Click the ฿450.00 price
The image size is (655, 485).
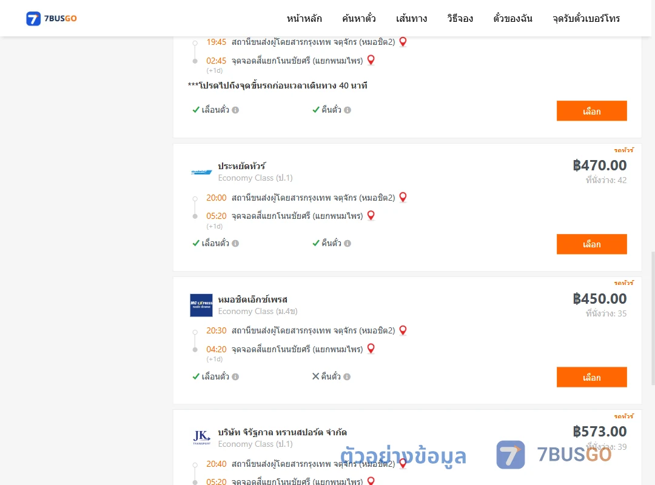[600, 299]
